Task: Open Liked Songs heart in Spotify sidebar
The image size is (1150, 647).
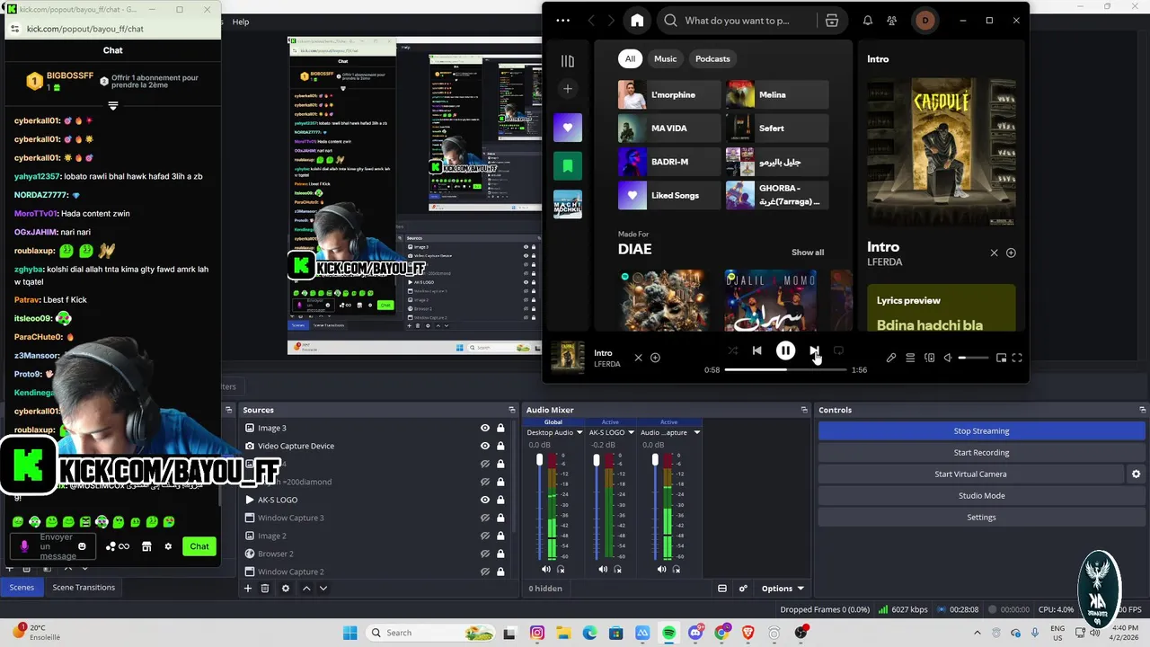Action: point(568,128)
